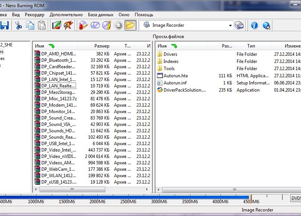The image size is (301, 216).
Task: Click the DVD disc type button
Action: [295, 198]
